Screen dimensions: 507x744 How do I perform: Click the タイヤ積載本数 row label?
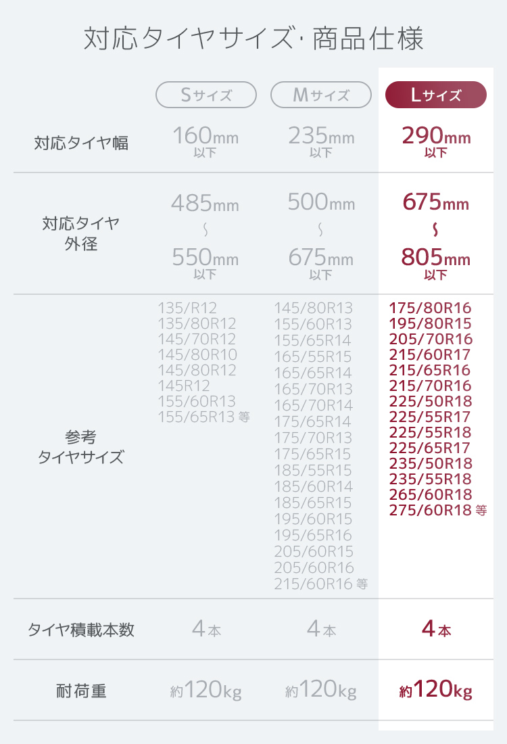pyautogui.click(x=81, y=630)
